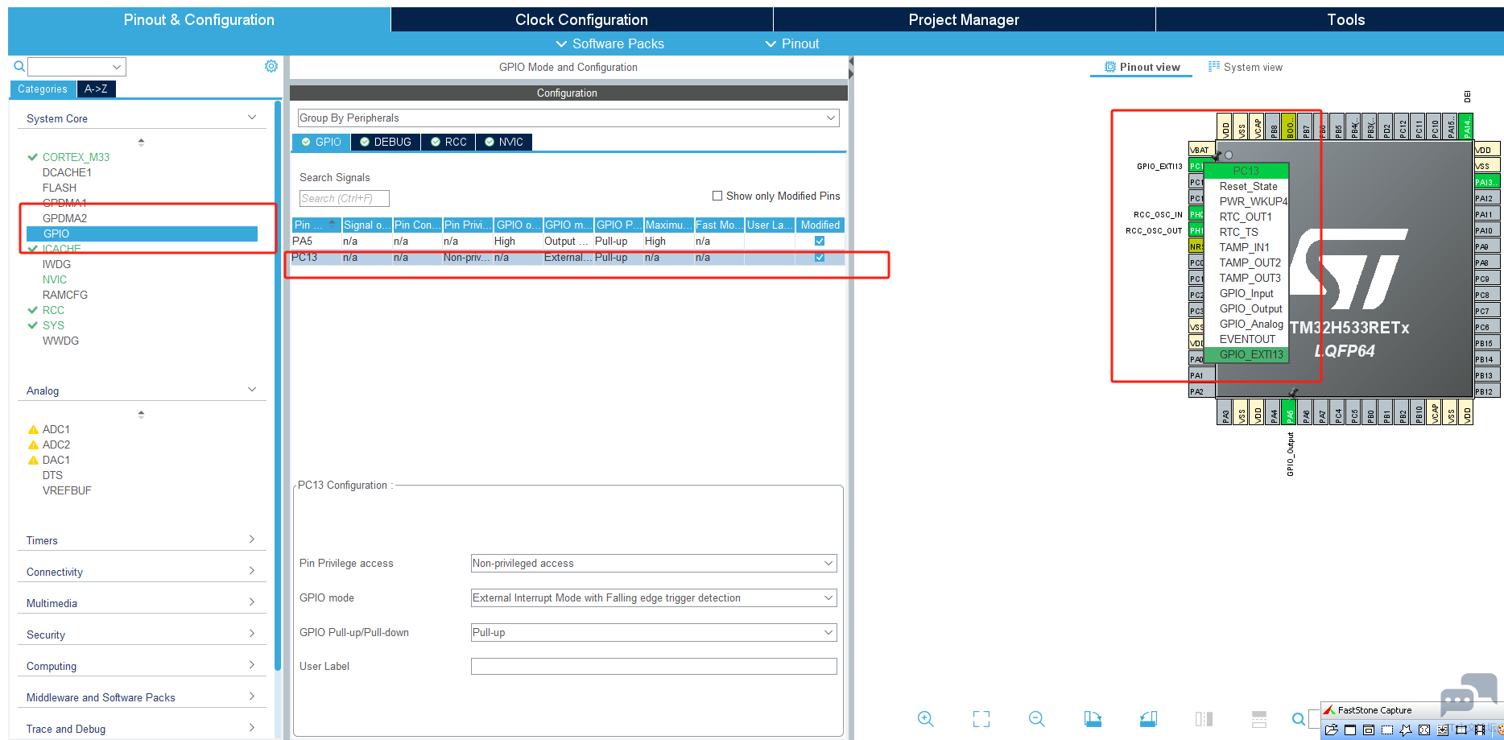The height and width of the screenshot is (740, 1504).
Task: Capture freehand region in FastStone Capture
Action: tap(1406, 730)
